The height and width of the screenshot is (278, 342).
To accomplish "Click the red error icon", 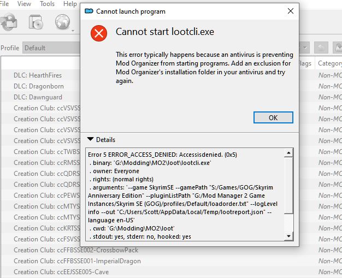I will pos(99,33).
